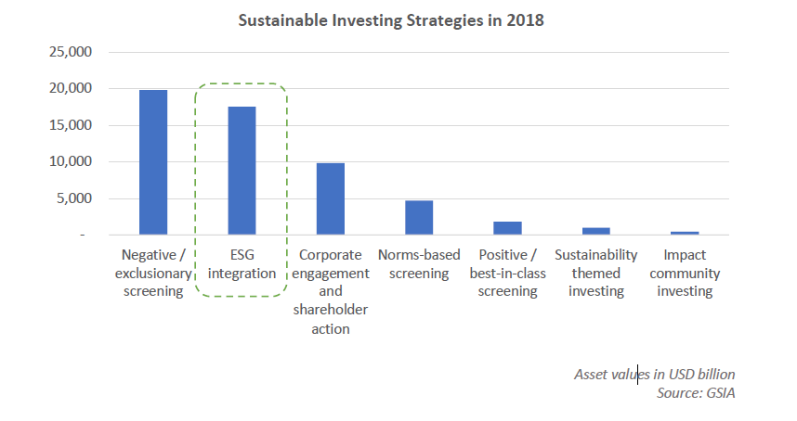Click the blue ESG integration bar
Viewport: 797px width, 421px height.
(x=242, y=171)
